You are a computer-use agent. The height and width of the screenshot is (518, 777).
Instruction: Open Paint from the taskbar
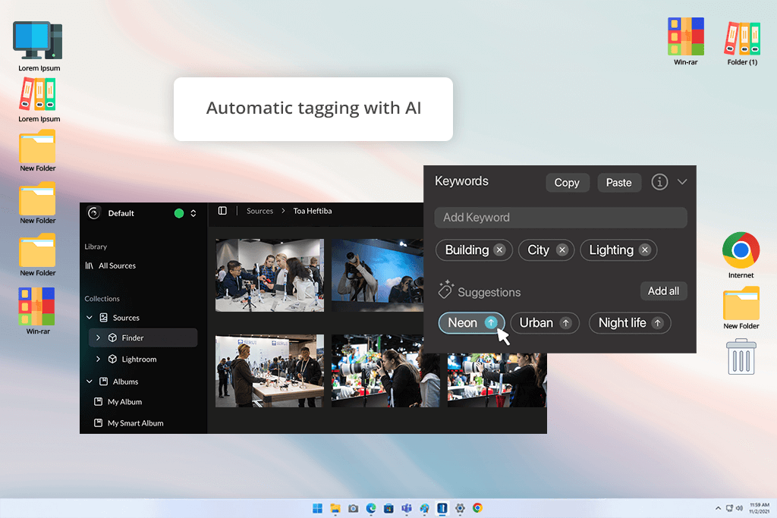point(425,508)
